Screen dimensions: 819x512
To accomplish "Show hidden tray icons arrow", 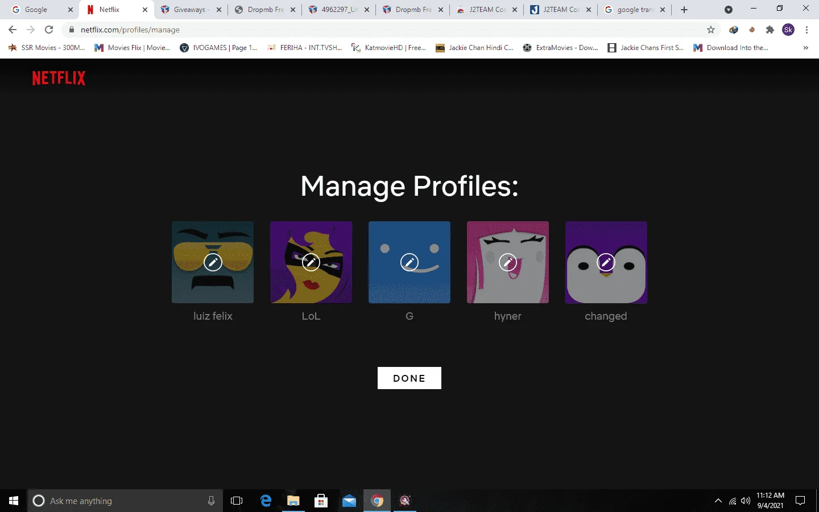I will [718, 501].
